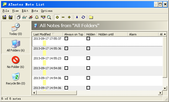Click the crossed-out glasses hidden notes icon
169x102 pixels.
tap(31, 17)
